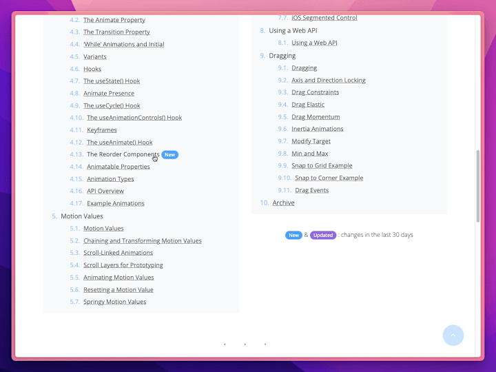Open Example Animations link
The image size is (496, 372).
(116, 203)
